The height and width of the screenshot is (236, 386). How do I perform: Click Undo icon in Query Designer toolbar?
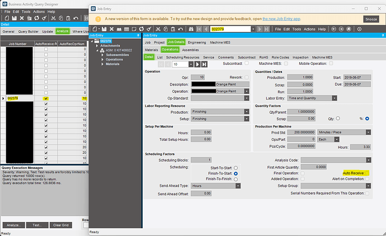tap(76, 18)
